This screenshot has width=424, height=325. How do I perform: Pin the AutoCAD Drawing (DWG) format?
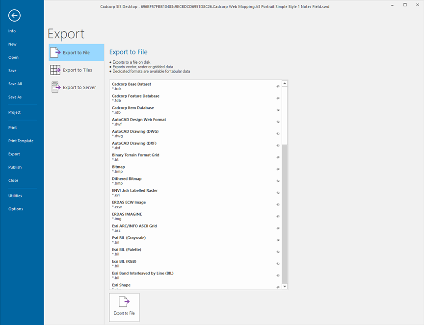(x=278, y=133)
